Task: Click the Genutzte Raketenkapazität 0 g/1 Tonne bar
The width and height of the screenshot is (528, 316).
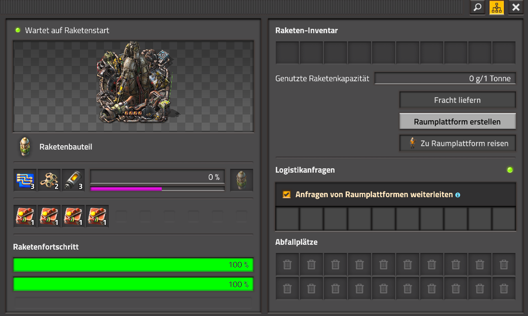Action: [x=445, y=78]
